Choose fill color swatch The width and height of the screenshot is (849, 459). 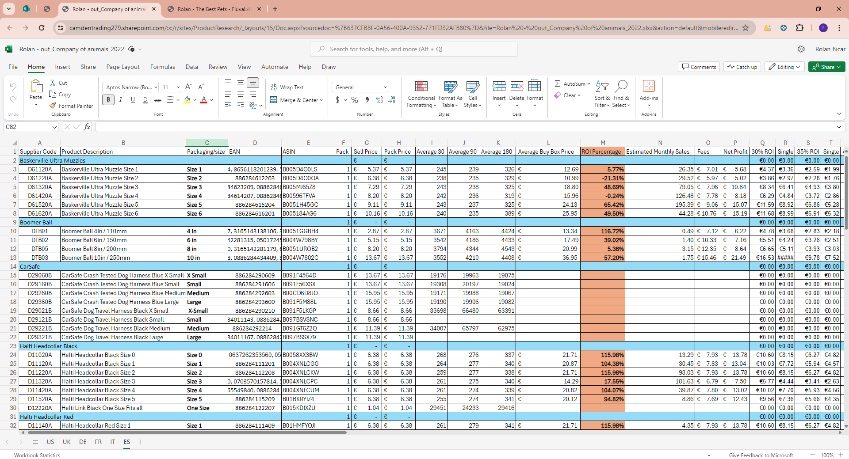(x=187, y=100)
